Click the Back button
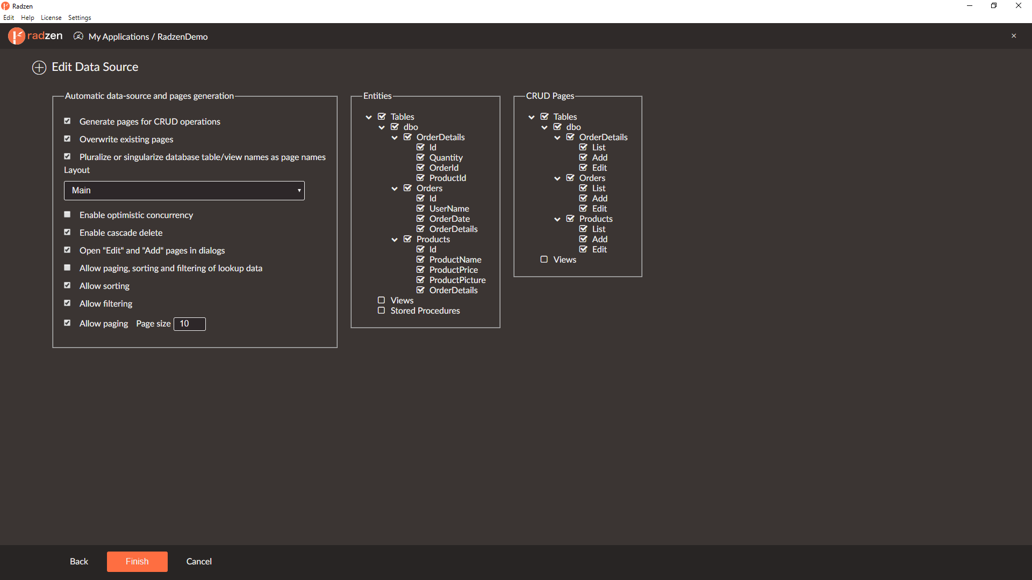Screen dimensions: 1032x580 point(79,561)
